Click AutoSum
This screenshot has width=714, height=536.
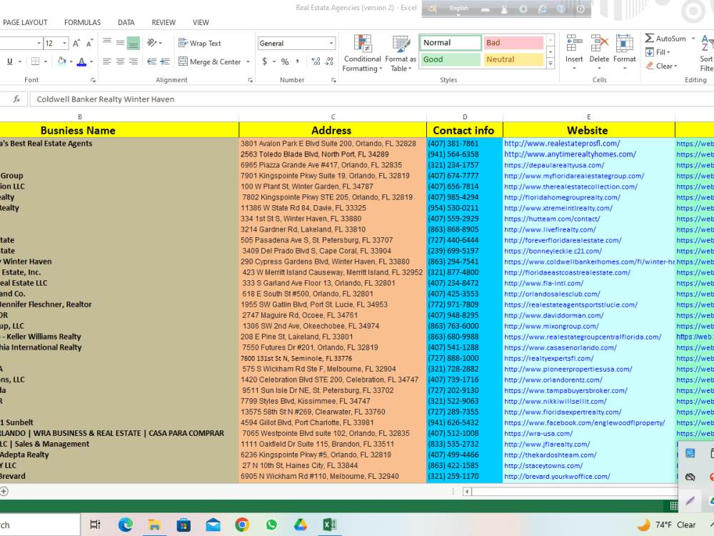665,39
